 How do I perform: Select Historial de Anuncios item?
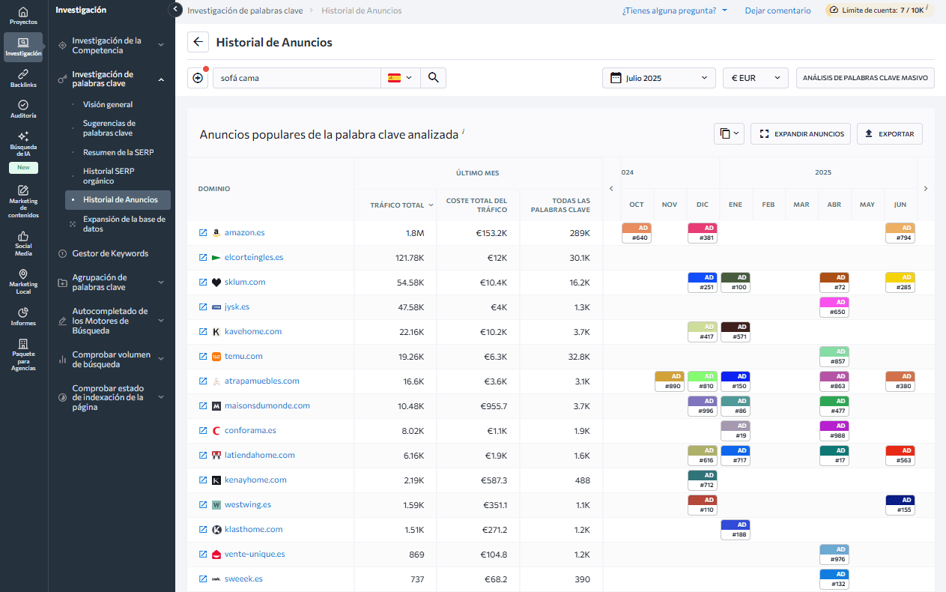click(118, 200)
